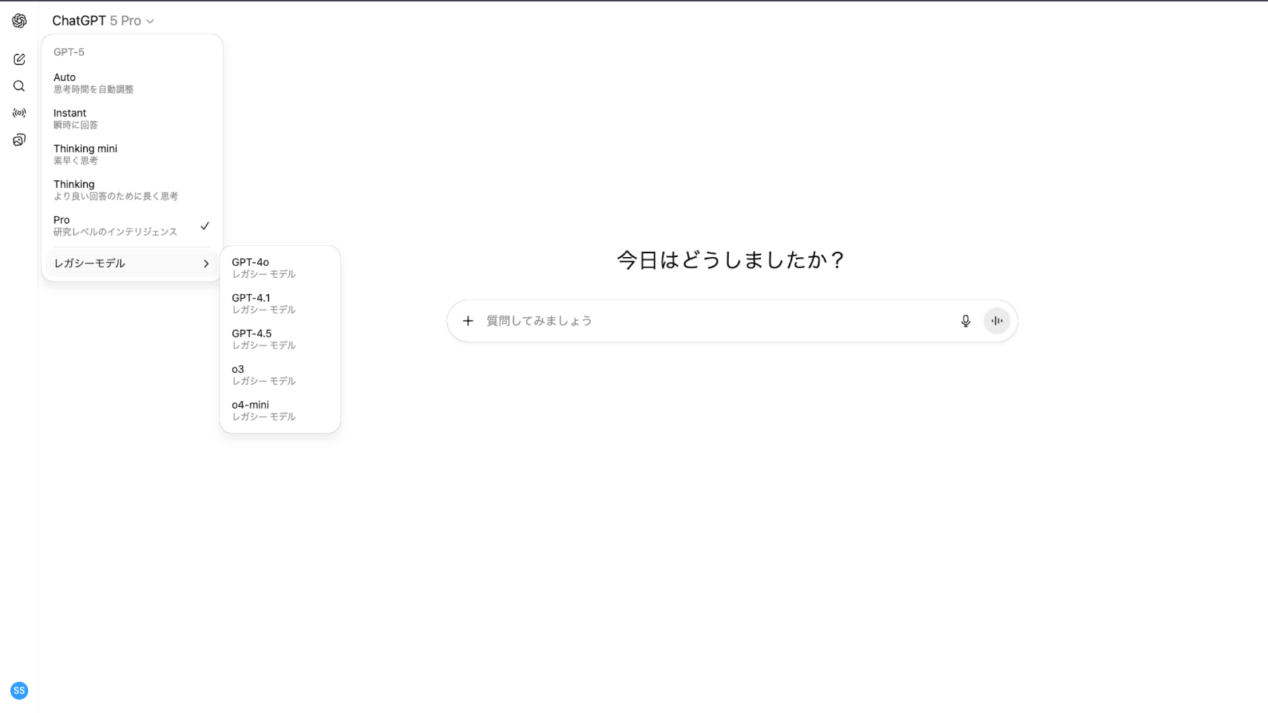Screen dimensions: 1268x713
Task: Click the microphone icon for dictation
Action: point(966,321)
